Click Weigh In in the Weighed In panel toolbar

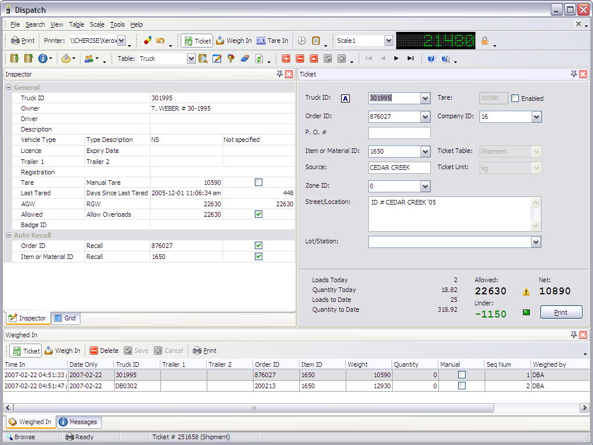pos(63,351)
